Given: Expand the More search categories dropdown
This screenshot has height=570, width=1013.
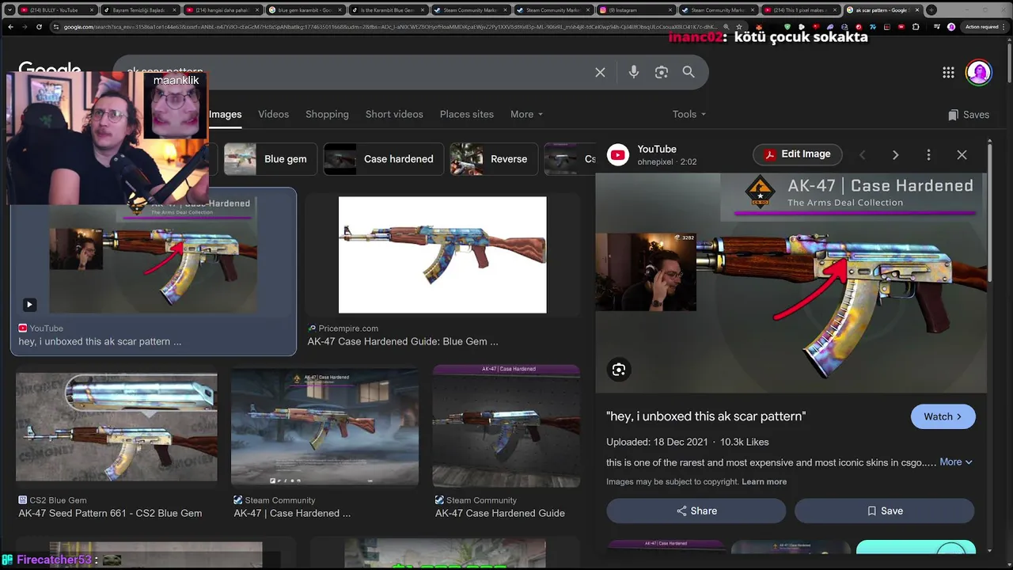Looking at the screenshot, I should click(526, 114).
